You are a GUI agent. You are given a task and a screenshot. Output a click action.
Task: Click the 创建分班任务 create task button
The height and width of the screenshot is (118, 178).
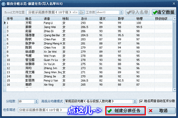click(x=125, y=111)
